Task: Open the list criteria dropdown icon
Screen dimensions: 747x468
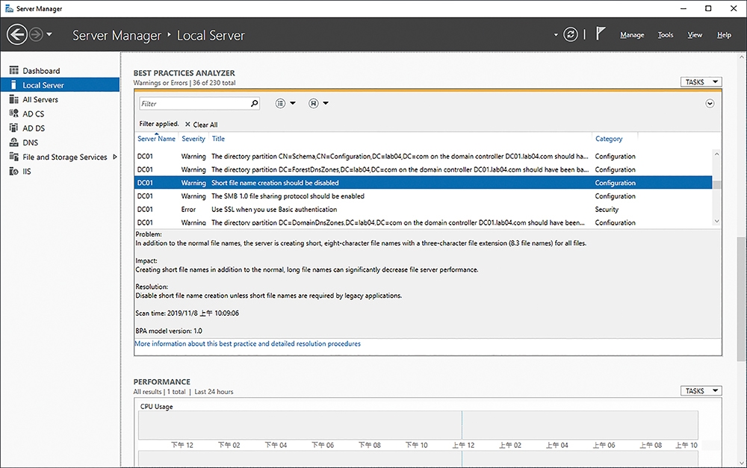Action: coord(285,103)
